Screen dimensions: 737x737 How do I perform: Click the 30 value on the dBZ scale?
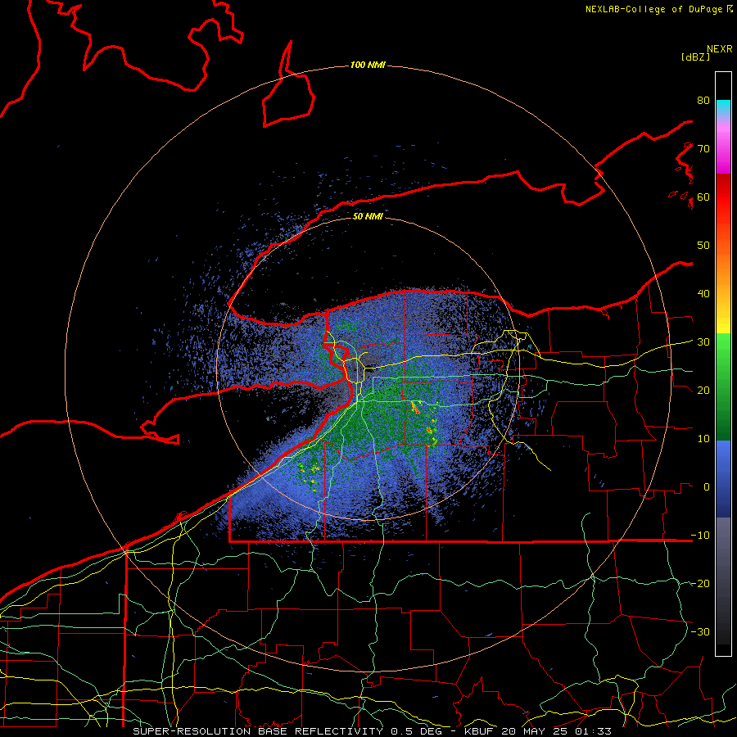[x=703, y=341]
